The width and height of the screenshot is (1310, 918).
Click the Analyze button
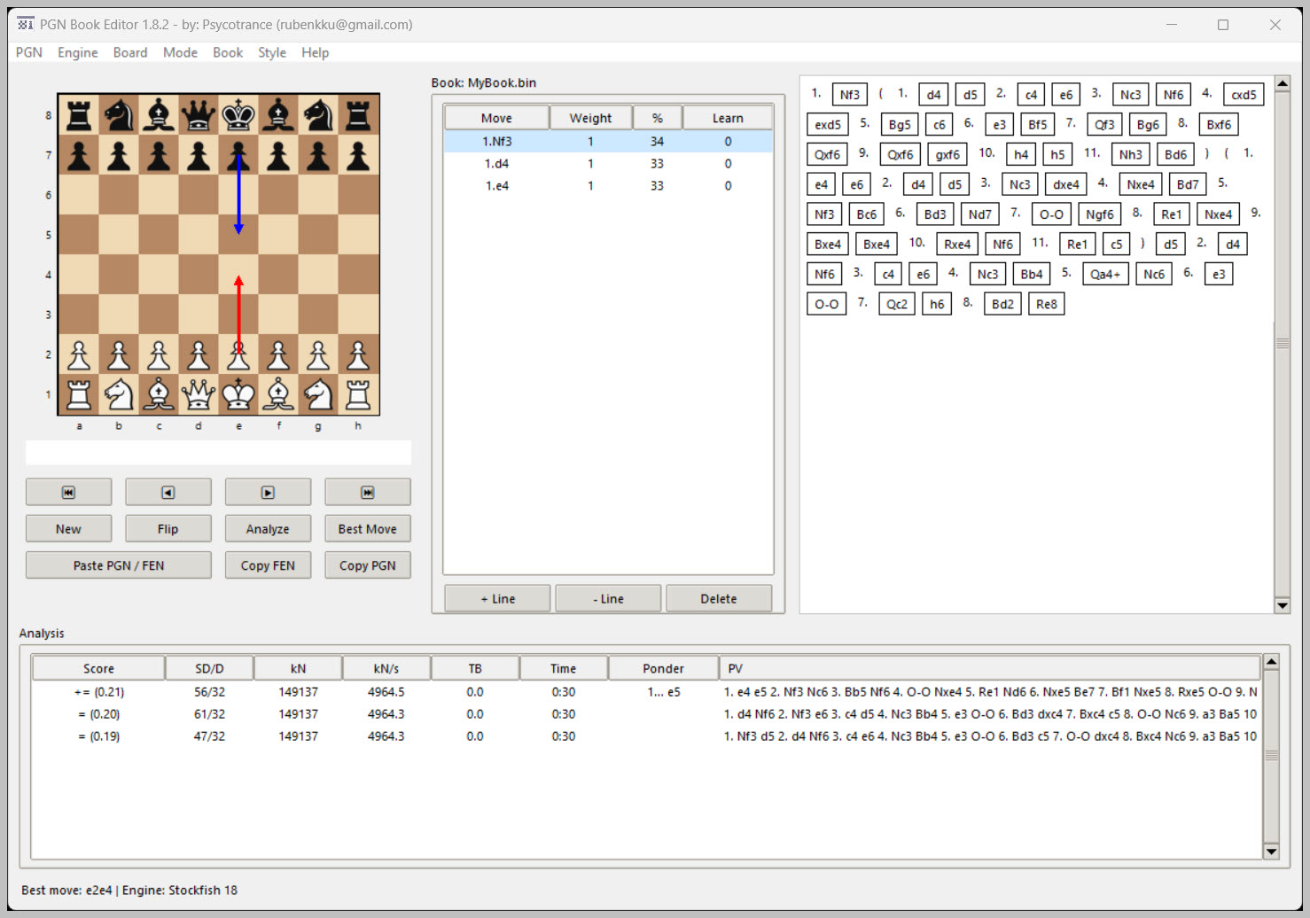click(268, 529)
